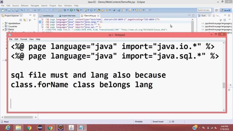Click the green Run button in Eclipse toolbar
This screenshot has height=131, width=233.
tap(71, 10)
